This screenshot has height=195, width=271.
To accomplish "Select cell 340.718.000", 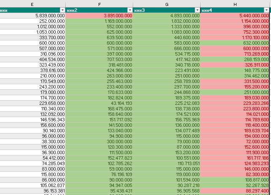I will [166, 65].
